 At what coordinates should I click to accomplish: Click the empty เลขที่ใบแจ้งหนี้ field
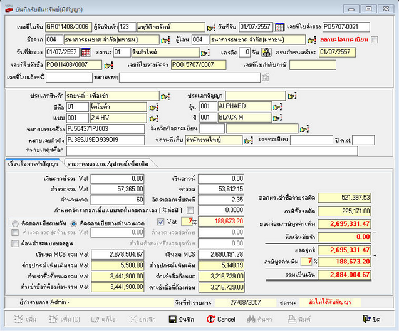[x=69, y=78]
